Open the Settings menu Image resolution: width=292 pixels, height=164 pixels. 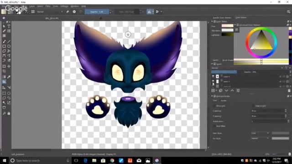[x=64, y=6]
